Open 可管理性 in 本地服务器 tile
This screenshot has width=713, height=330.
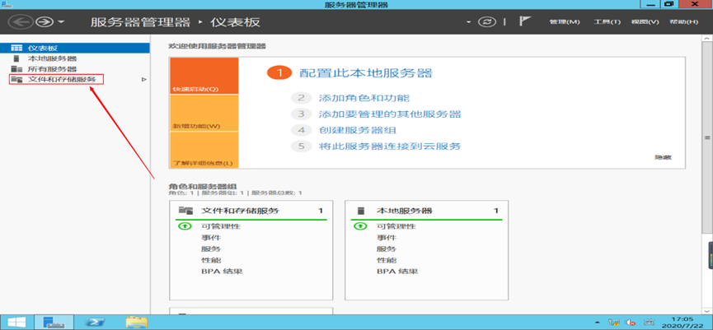coord(396,226)
